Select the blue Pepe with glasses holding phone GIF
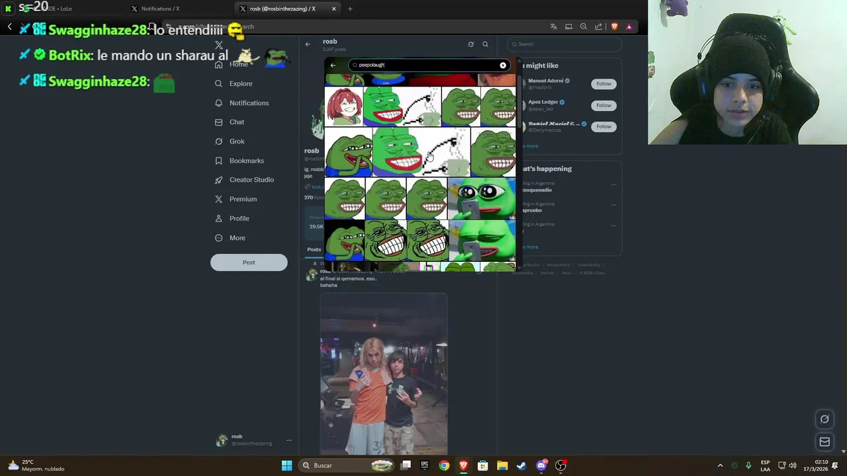This screenshot has height=476, width=847. 482,198
